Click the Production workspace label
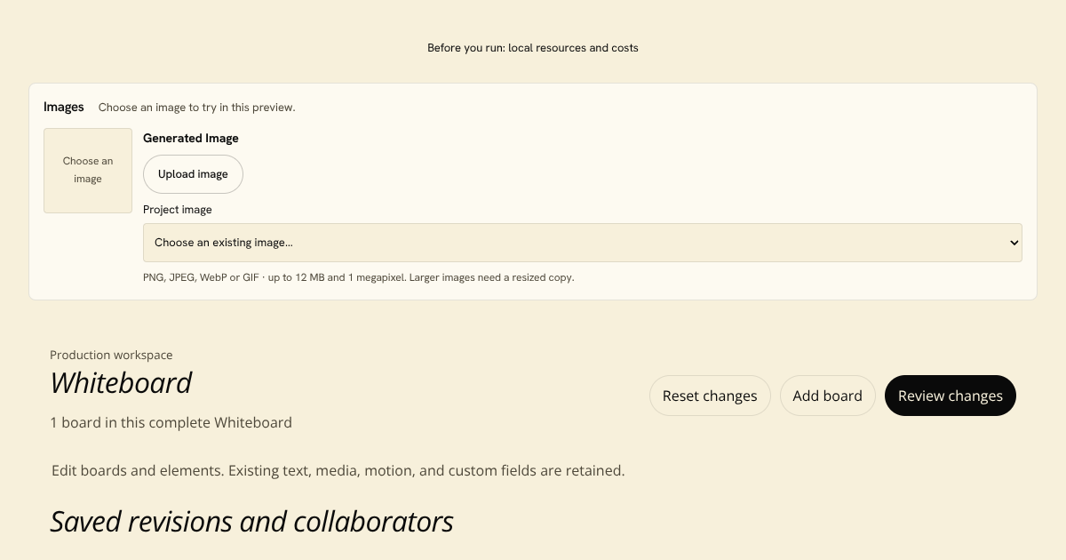Image resolution: width=1066 pixels, height=560 pixels. click(x=111, y=355)
